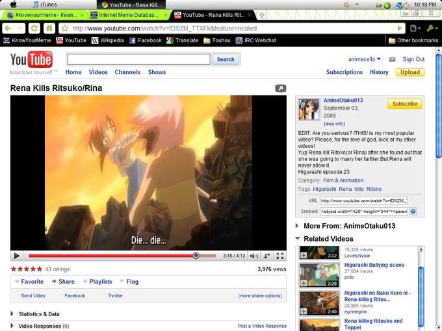Go to the Channels navigation tab
This screenshot has width=442, height=331.
(x=127, y=72)
